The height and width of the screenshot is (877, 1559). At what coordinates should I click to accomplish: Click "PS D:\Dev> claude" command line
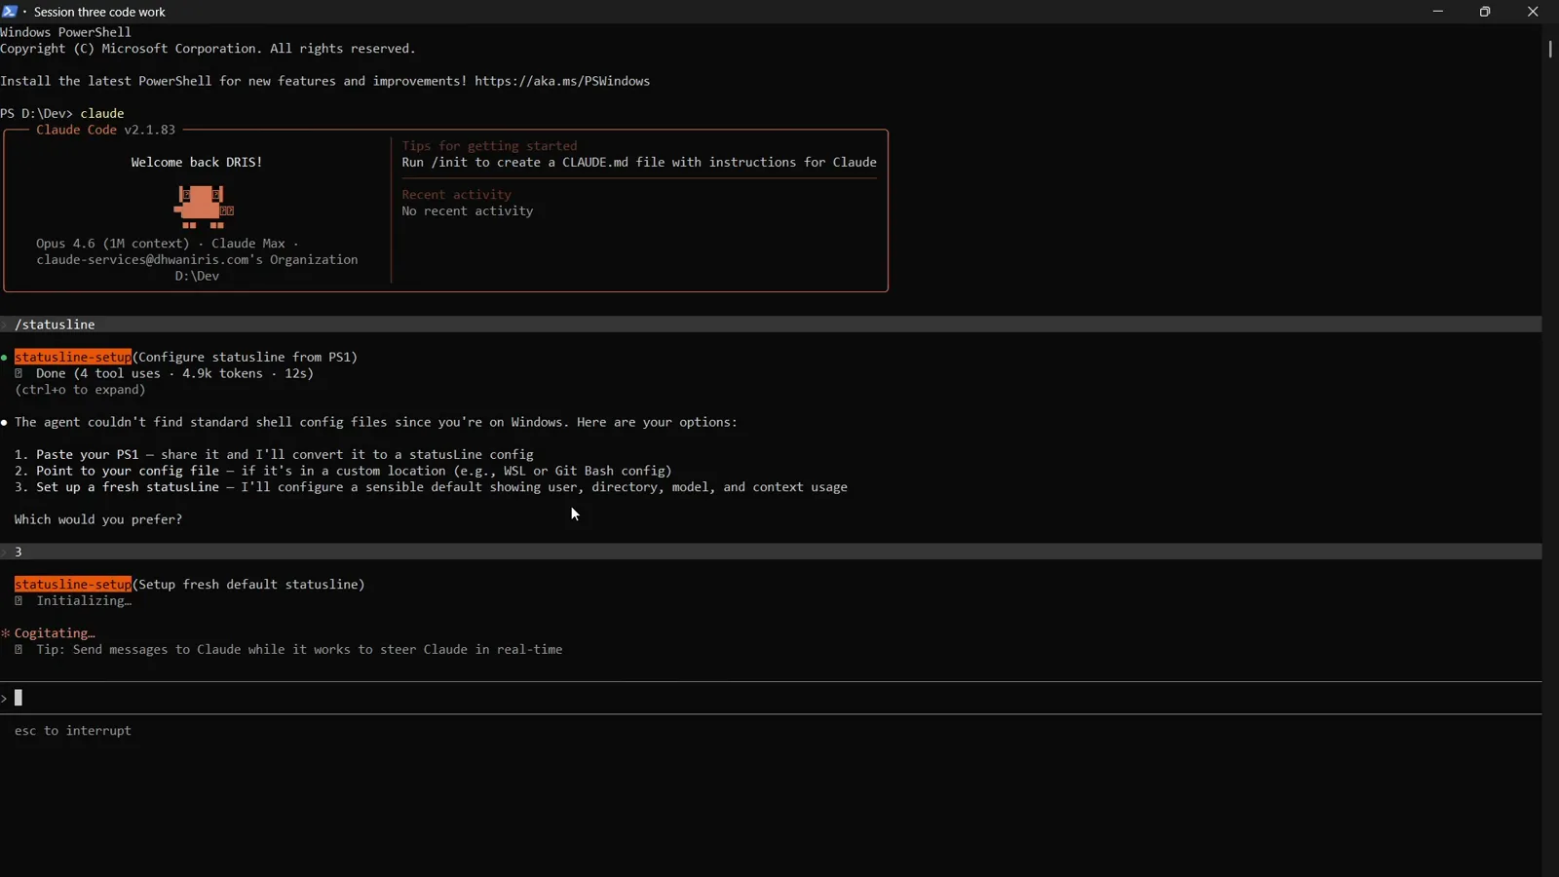pos(62,113)
